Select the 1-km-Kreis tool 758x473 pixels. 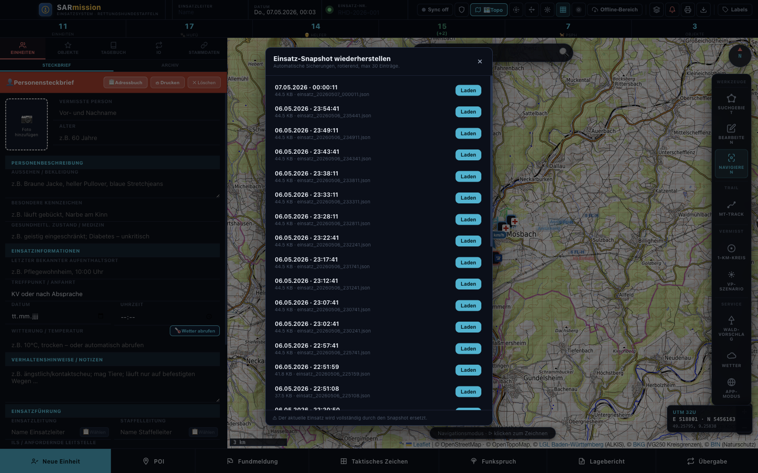pos(731,252)
